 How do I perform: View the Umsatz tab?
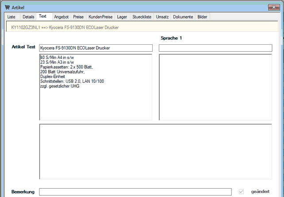pyautogui.click(x=162, y=17)
